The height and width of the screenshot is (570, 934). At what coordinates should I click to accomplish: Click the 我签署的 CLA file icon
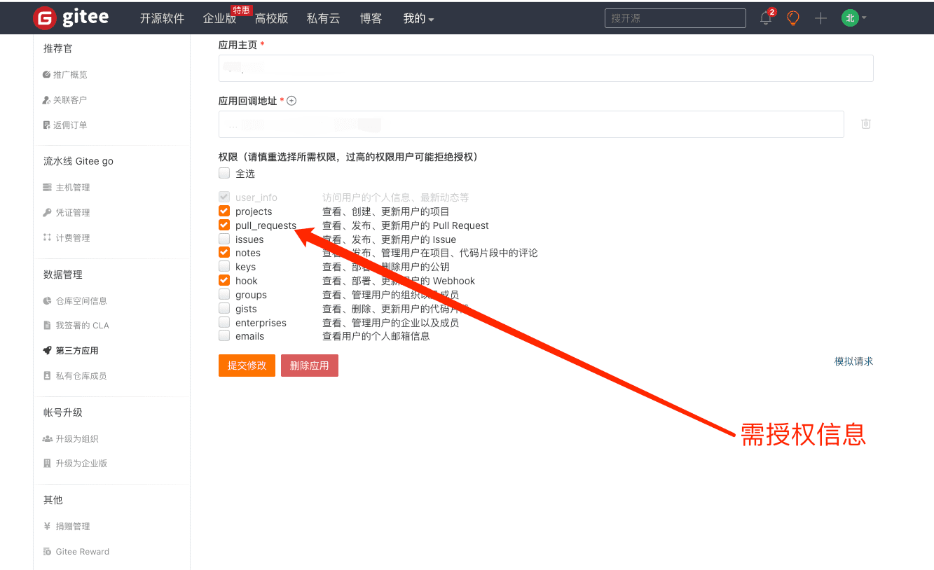(47, 326)
